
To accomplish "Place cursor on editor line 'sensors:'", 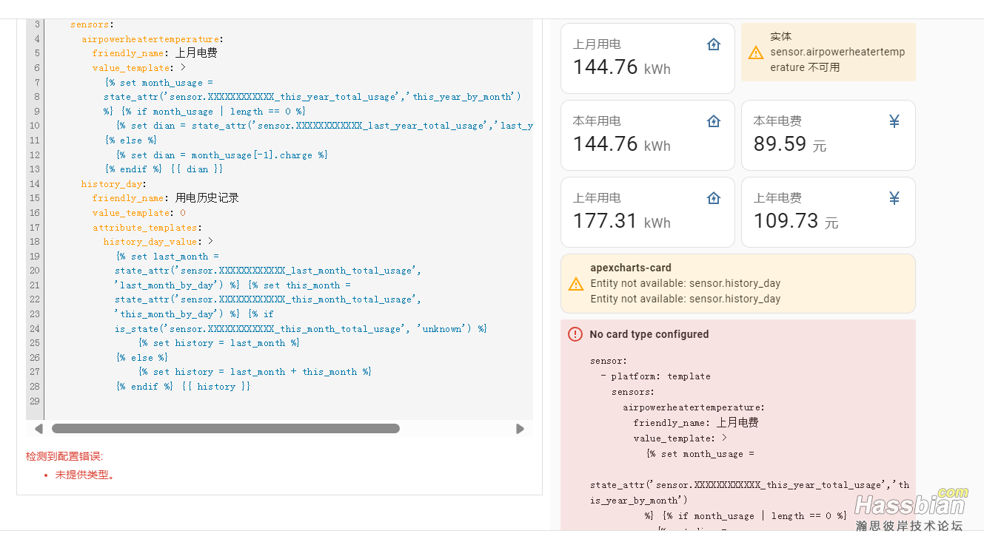I will 93,24.
